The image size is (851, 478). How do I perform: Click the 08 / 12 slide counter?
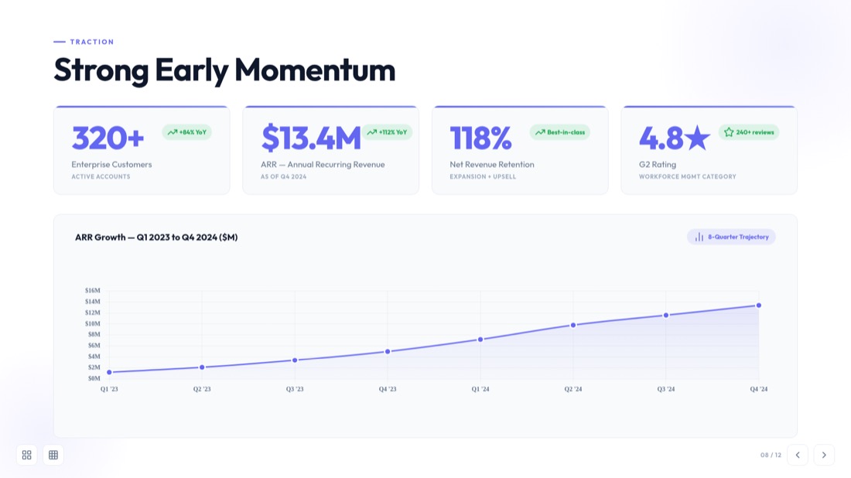pyautogui.click(x=771, y=456)
